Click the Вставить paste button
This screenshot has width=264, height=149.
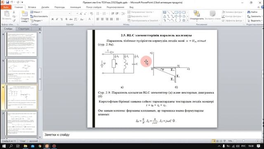7,16
